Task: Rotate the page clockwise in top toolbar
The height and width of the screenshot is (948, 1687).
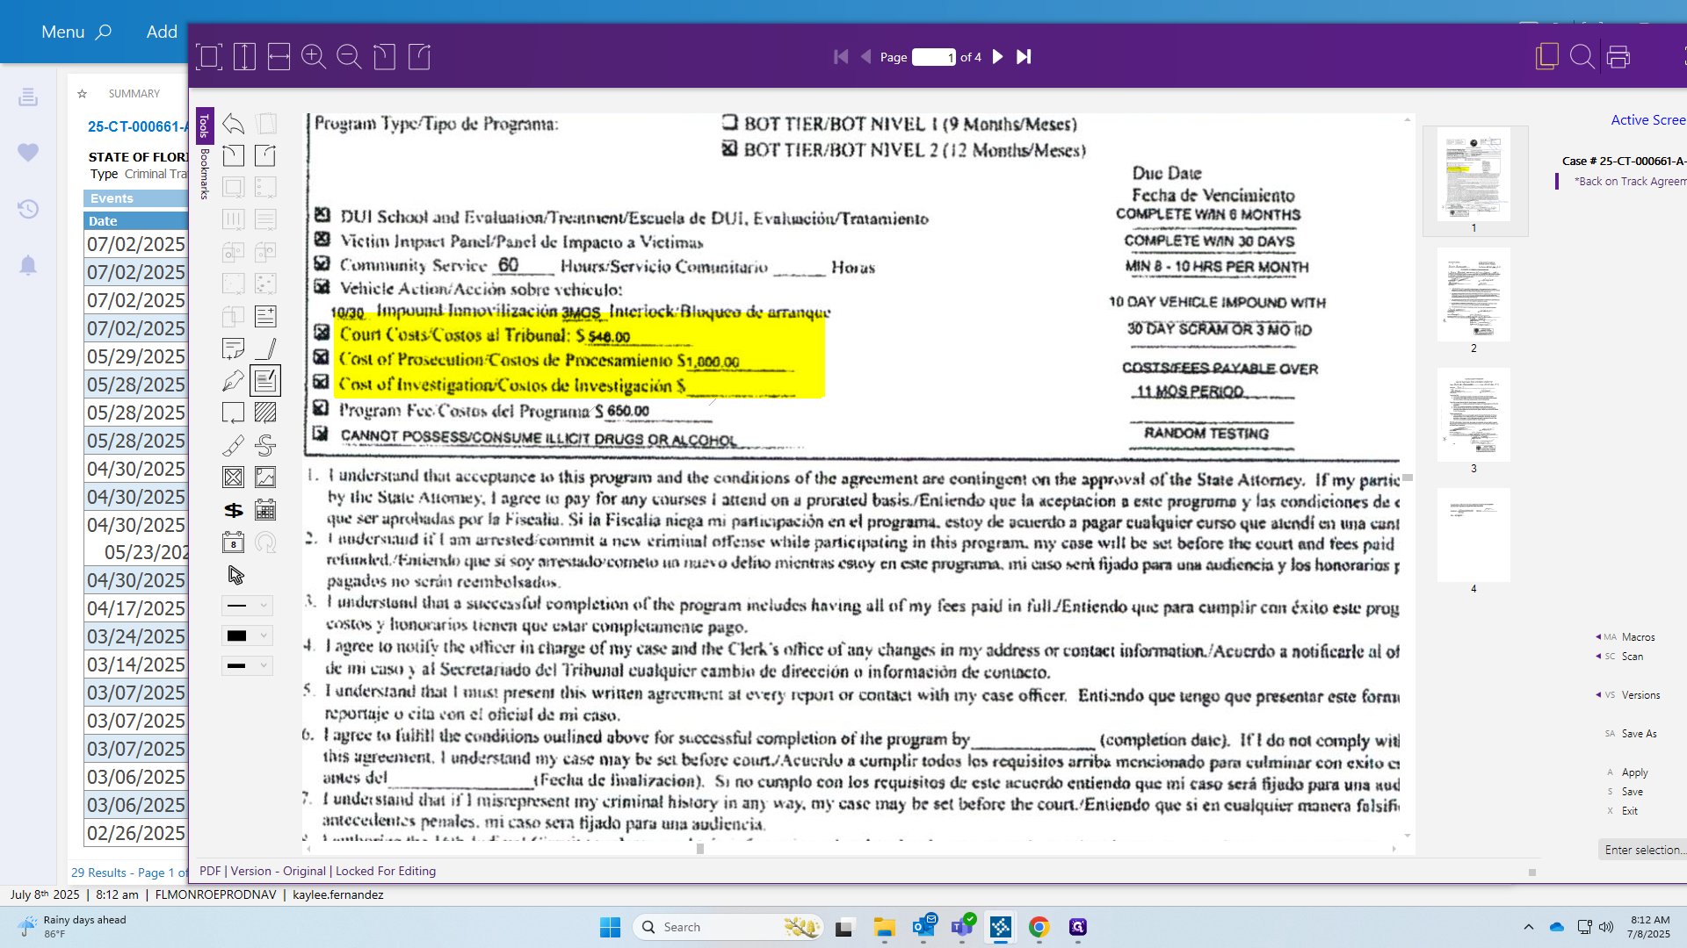Action: point(419,57)
